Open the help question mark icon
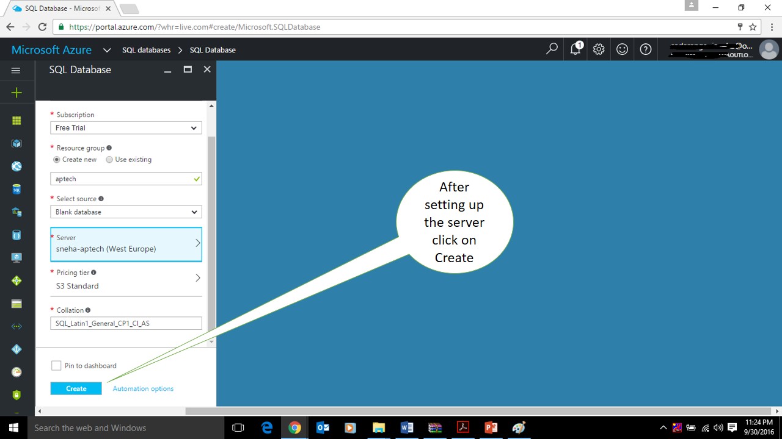The height and width of the screenshot is (439, 782). pyautogui.click(x=646, y=49)
